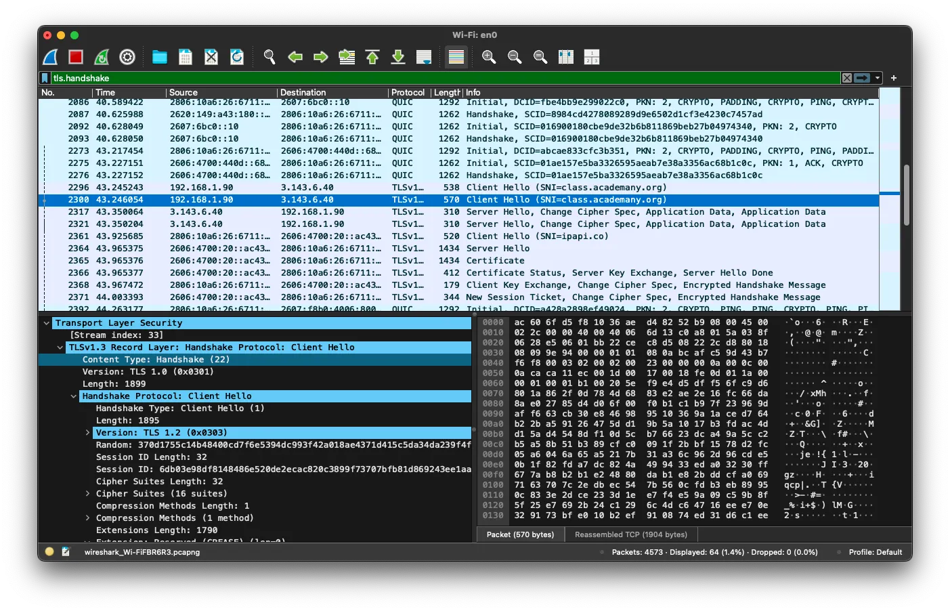Click the tls.handshake display filter field
The height and width of the screenshot is (611, 950).
click(x=446, y=79)
